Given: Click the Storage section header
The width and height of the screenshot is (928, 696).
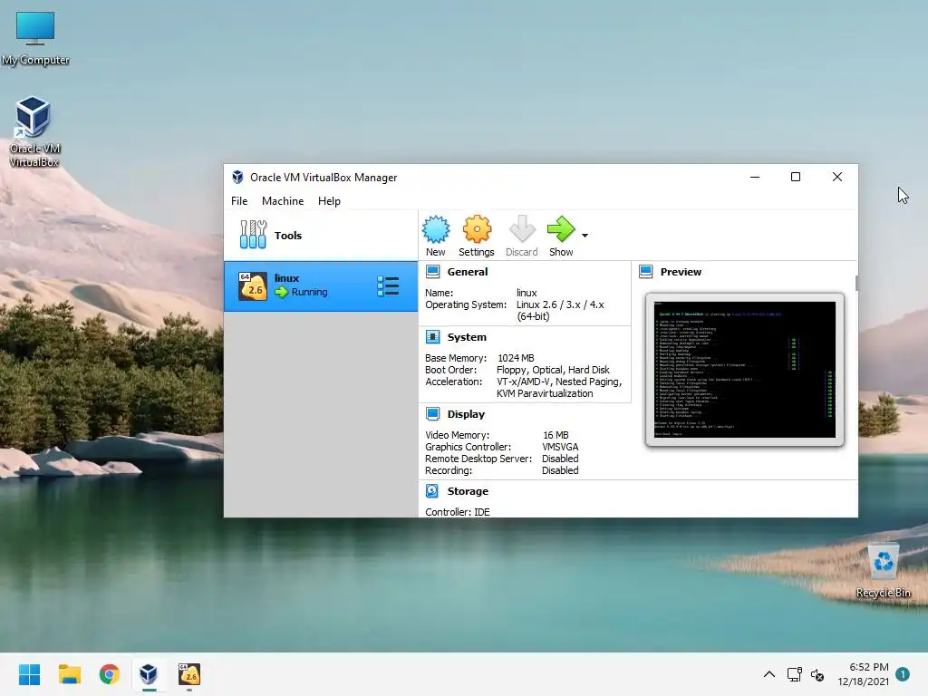Looking at the screenshot, I should pyautogui.click(x=468, y=491).
